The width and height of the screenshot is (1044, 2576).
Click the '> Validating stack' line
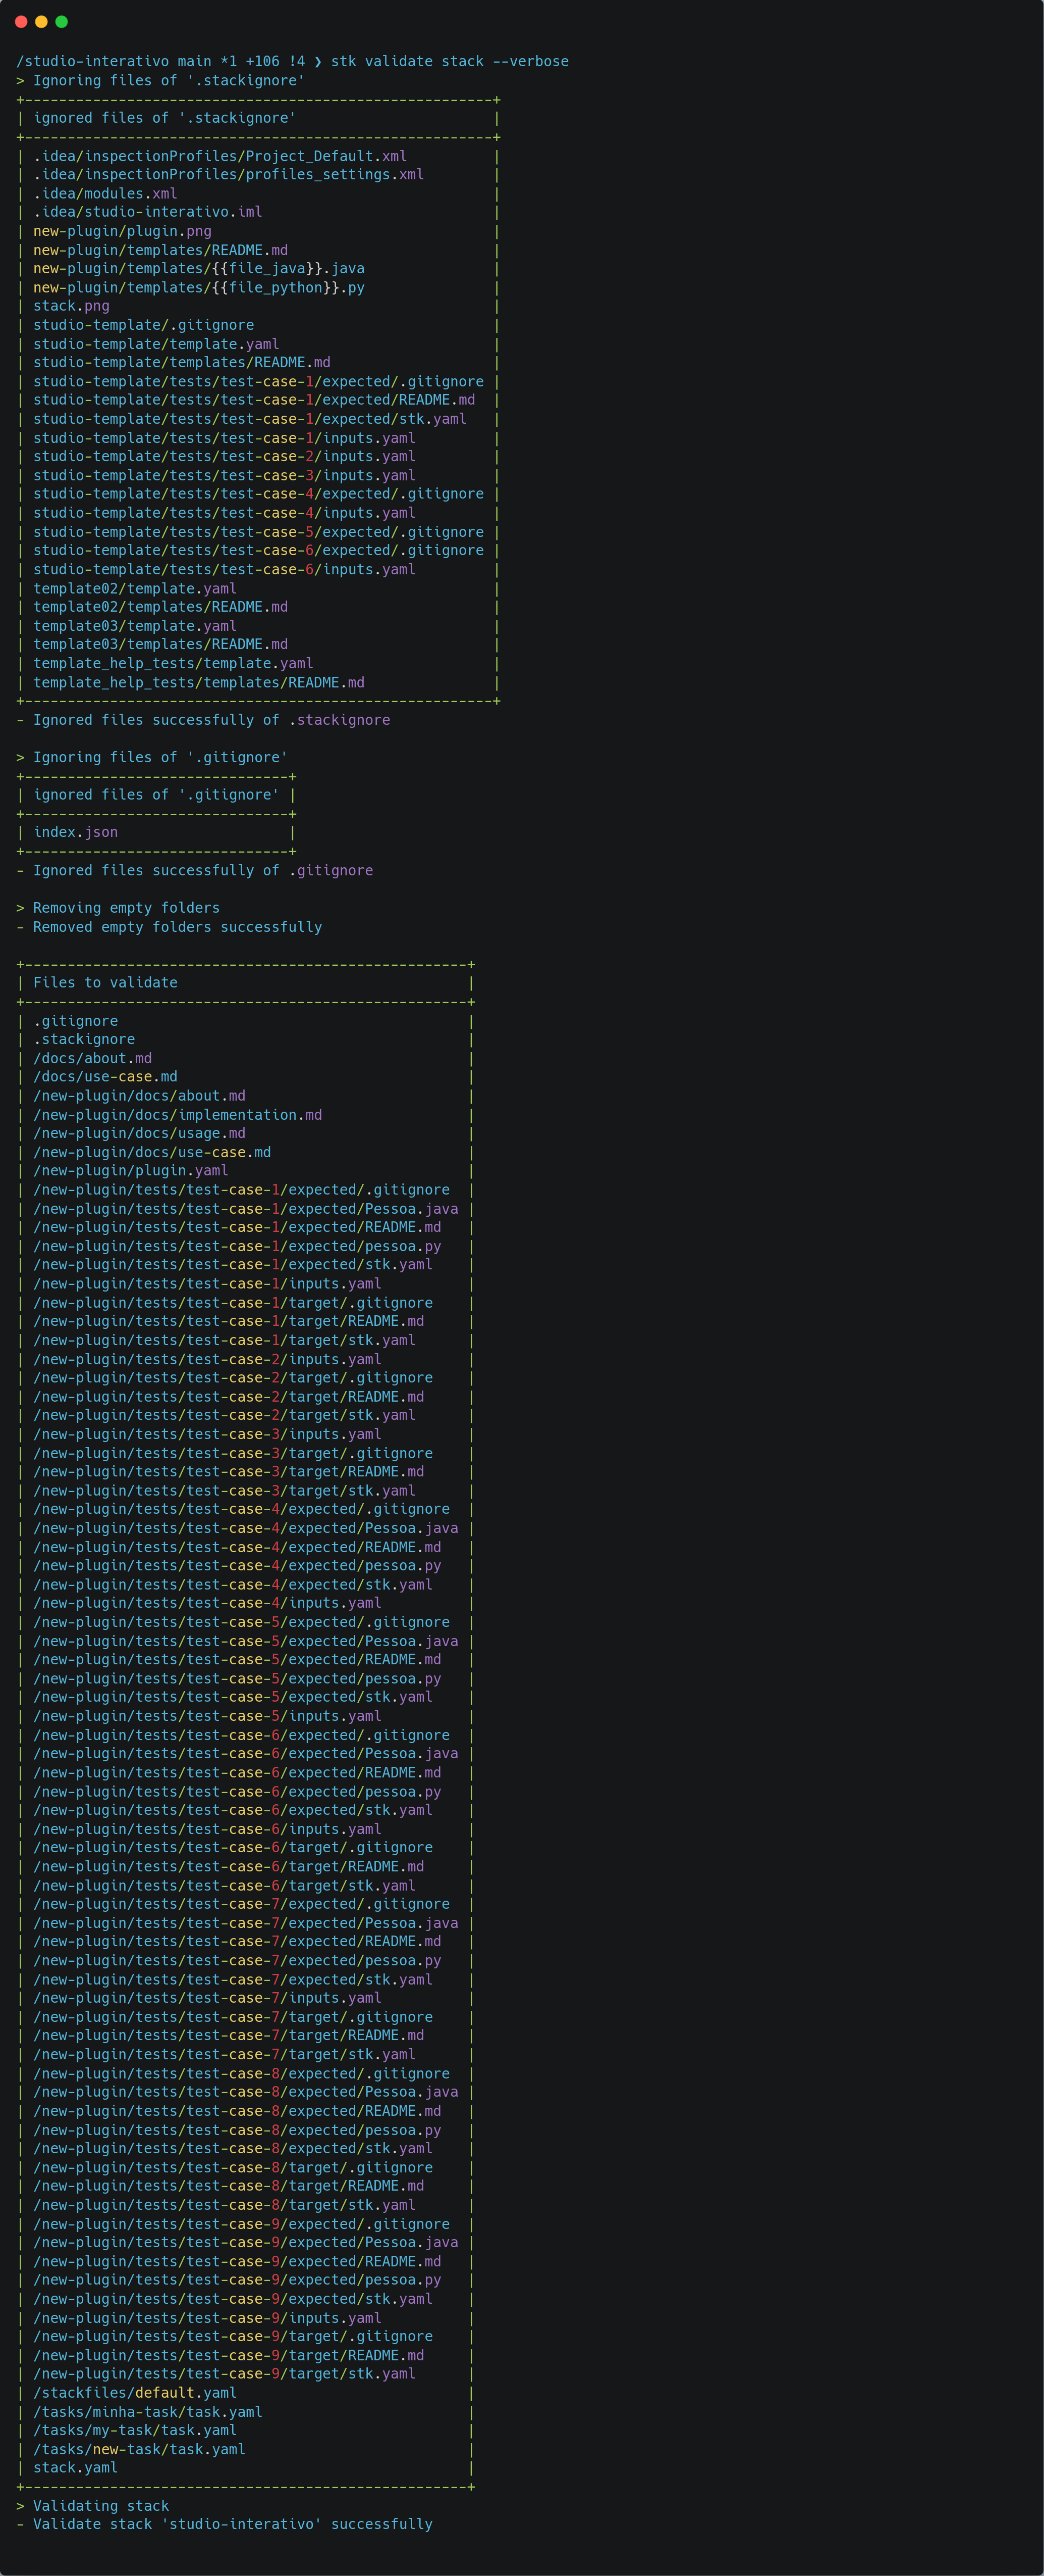point(92,2506)
